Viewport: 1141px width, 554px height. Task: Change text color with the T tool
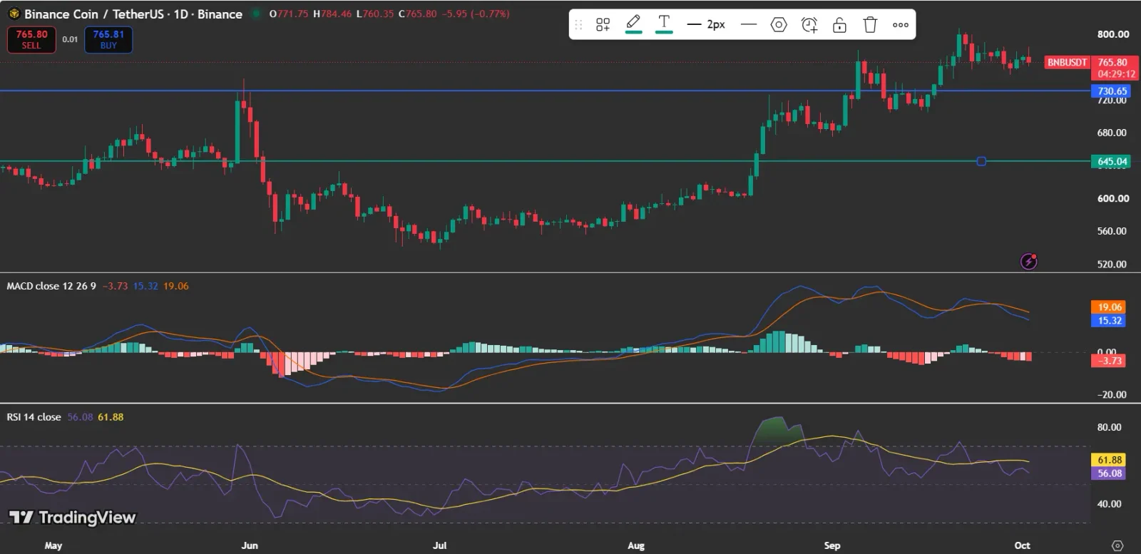[664, 24]
